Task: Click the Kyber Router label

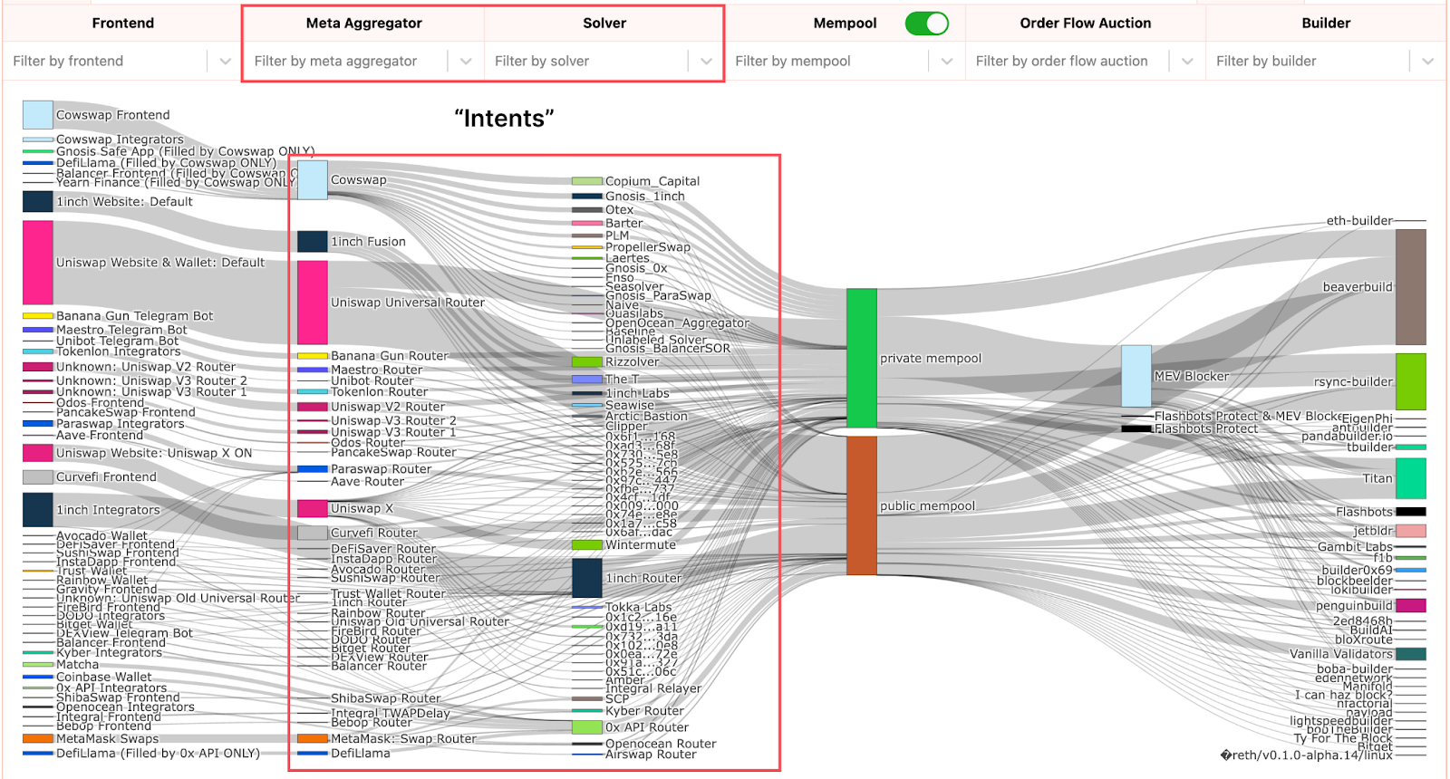Action: pos(644,711)
